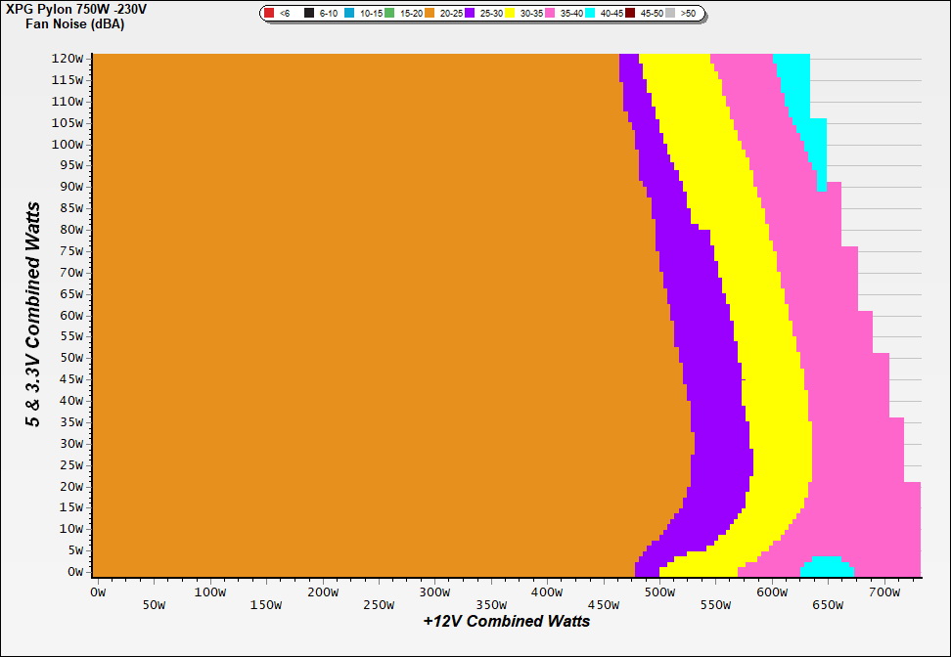Click the 60W label on vertical axis
Image resolution: width=951 pixels, height=657 pixels.
click(x=68, y=316)
